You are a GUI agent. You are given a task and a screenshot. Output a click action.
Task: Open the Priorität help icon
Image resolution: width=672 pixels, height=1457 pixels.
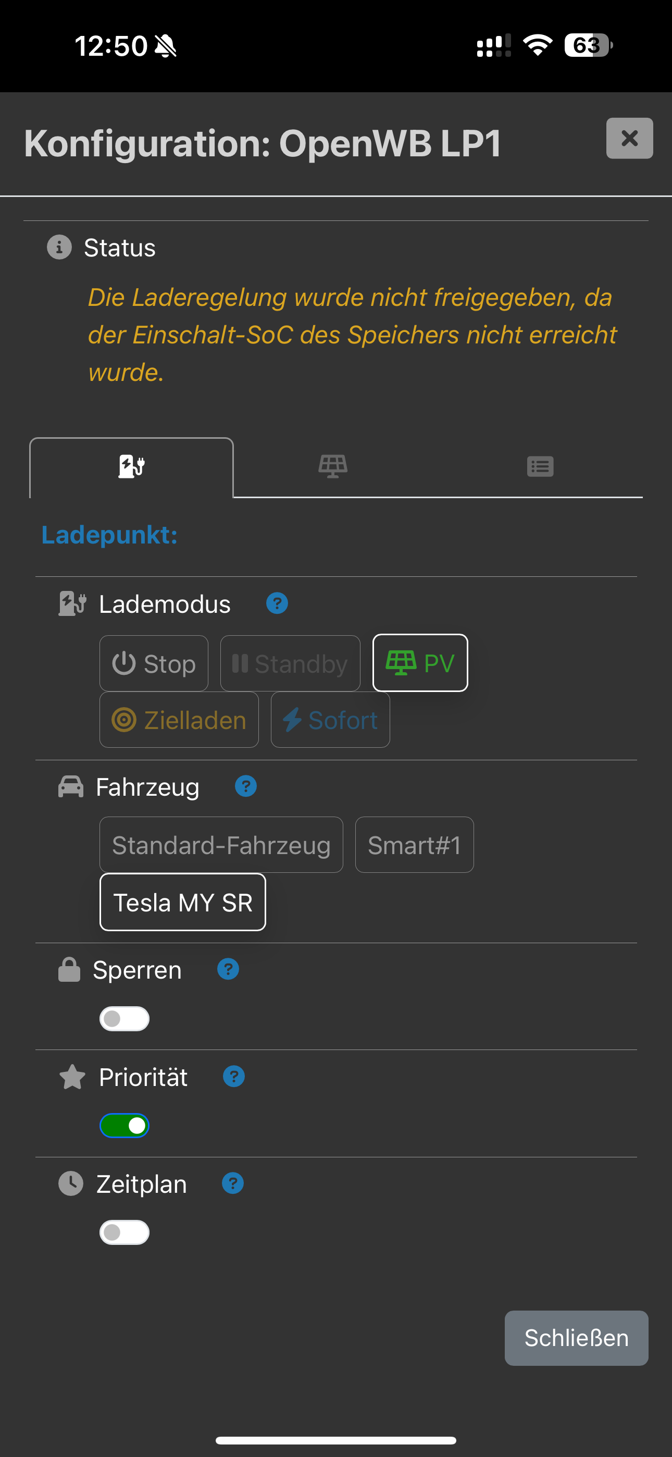click(233, 1077)
